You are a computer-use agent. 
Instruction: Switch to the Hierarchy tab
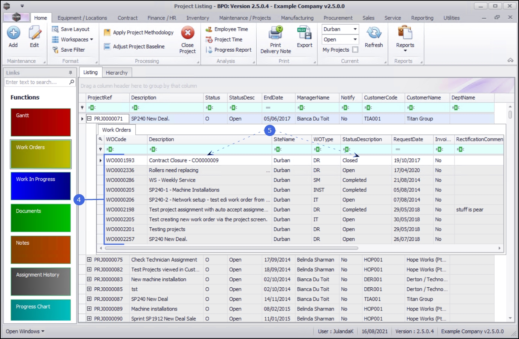[x=117, y=73]
